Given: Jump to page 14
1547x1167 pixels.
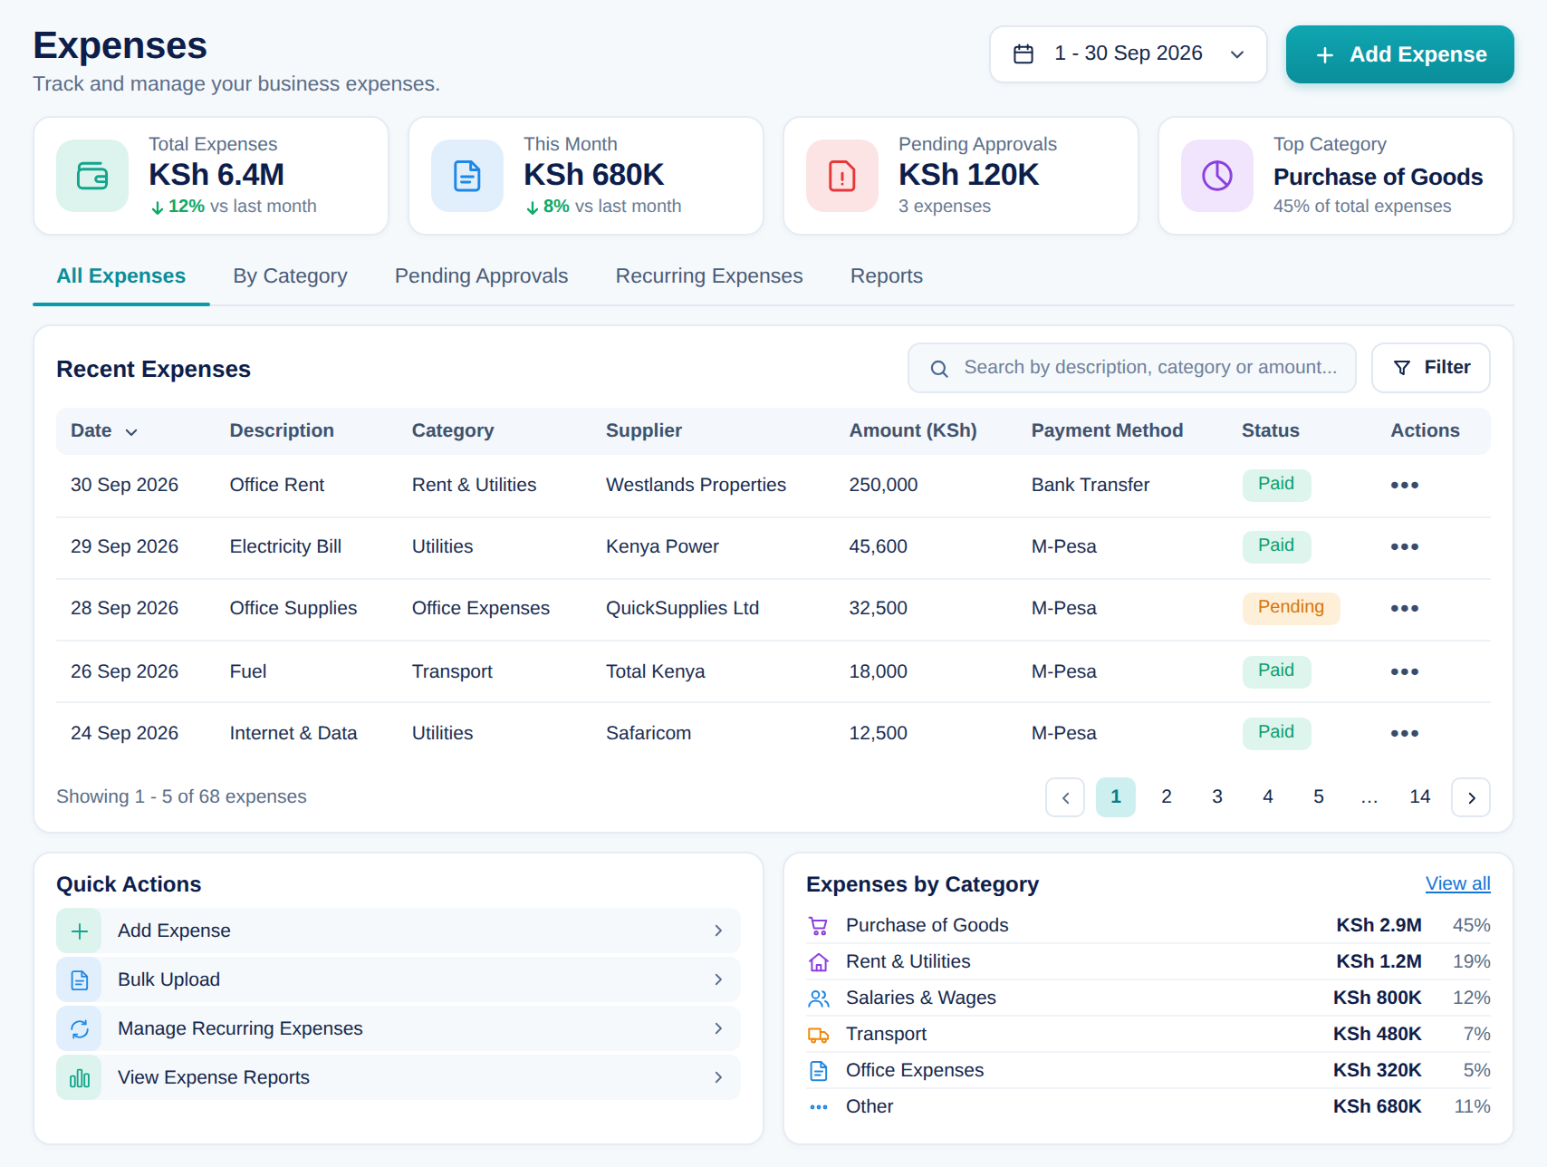Looking at the screenshot, I should pos(1420,797).
